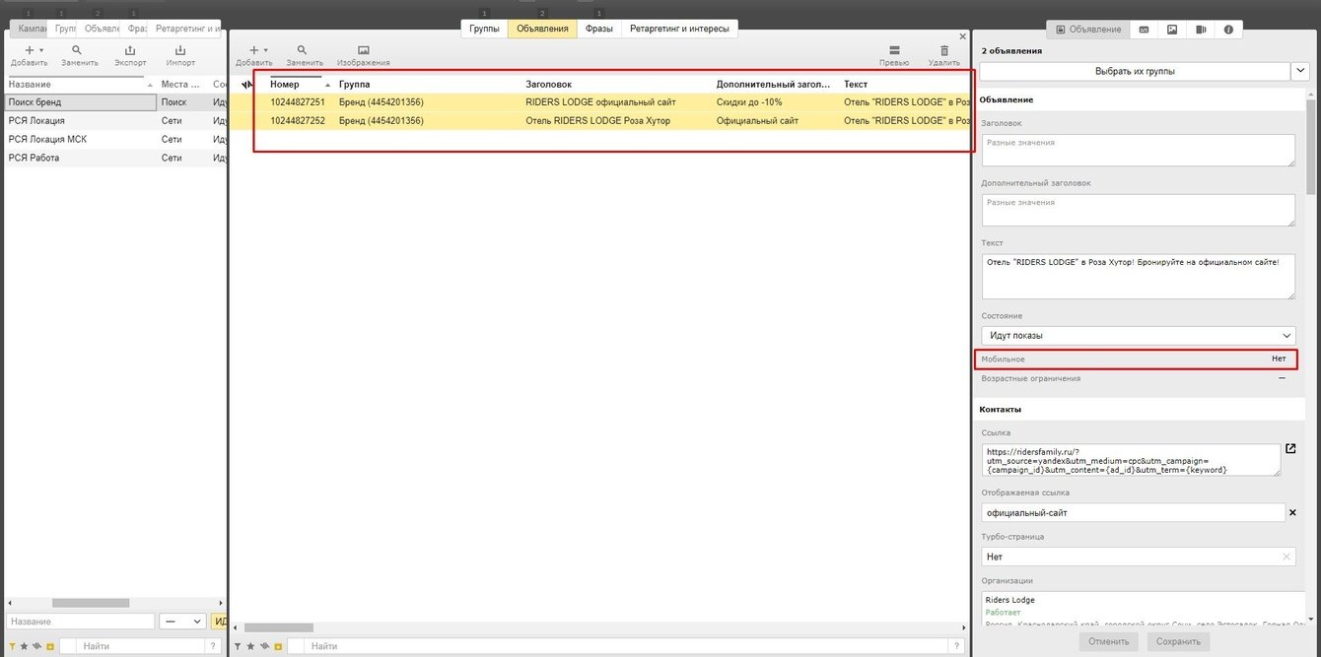This screenshot has width=1321, height=657.
Task: Select ad number 10244827251
Action: [x=298, y=102]
